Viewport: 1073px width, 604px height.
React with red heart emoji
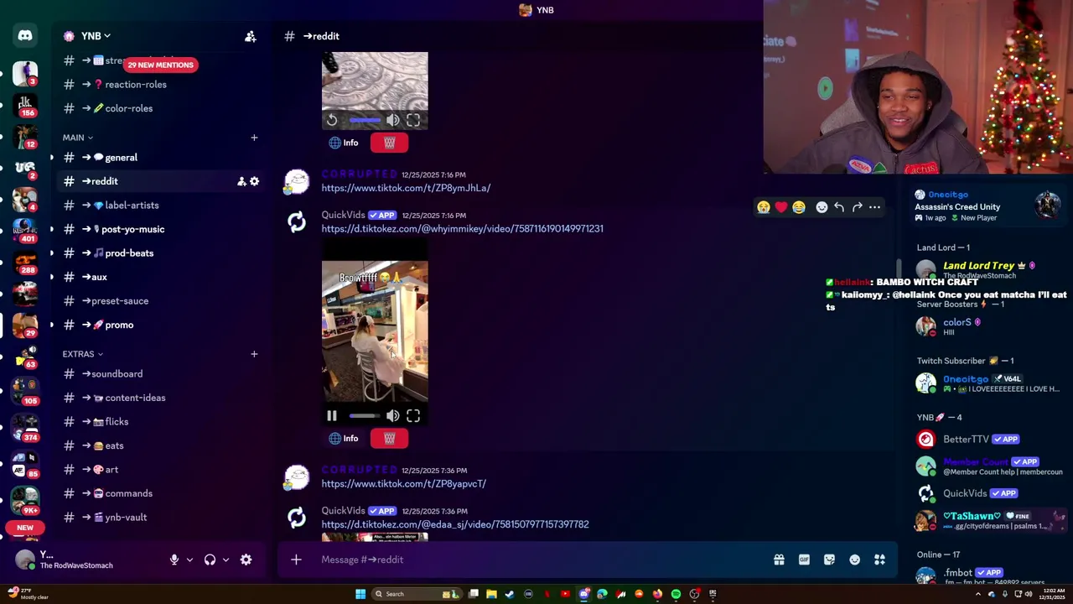pos(781,207)
